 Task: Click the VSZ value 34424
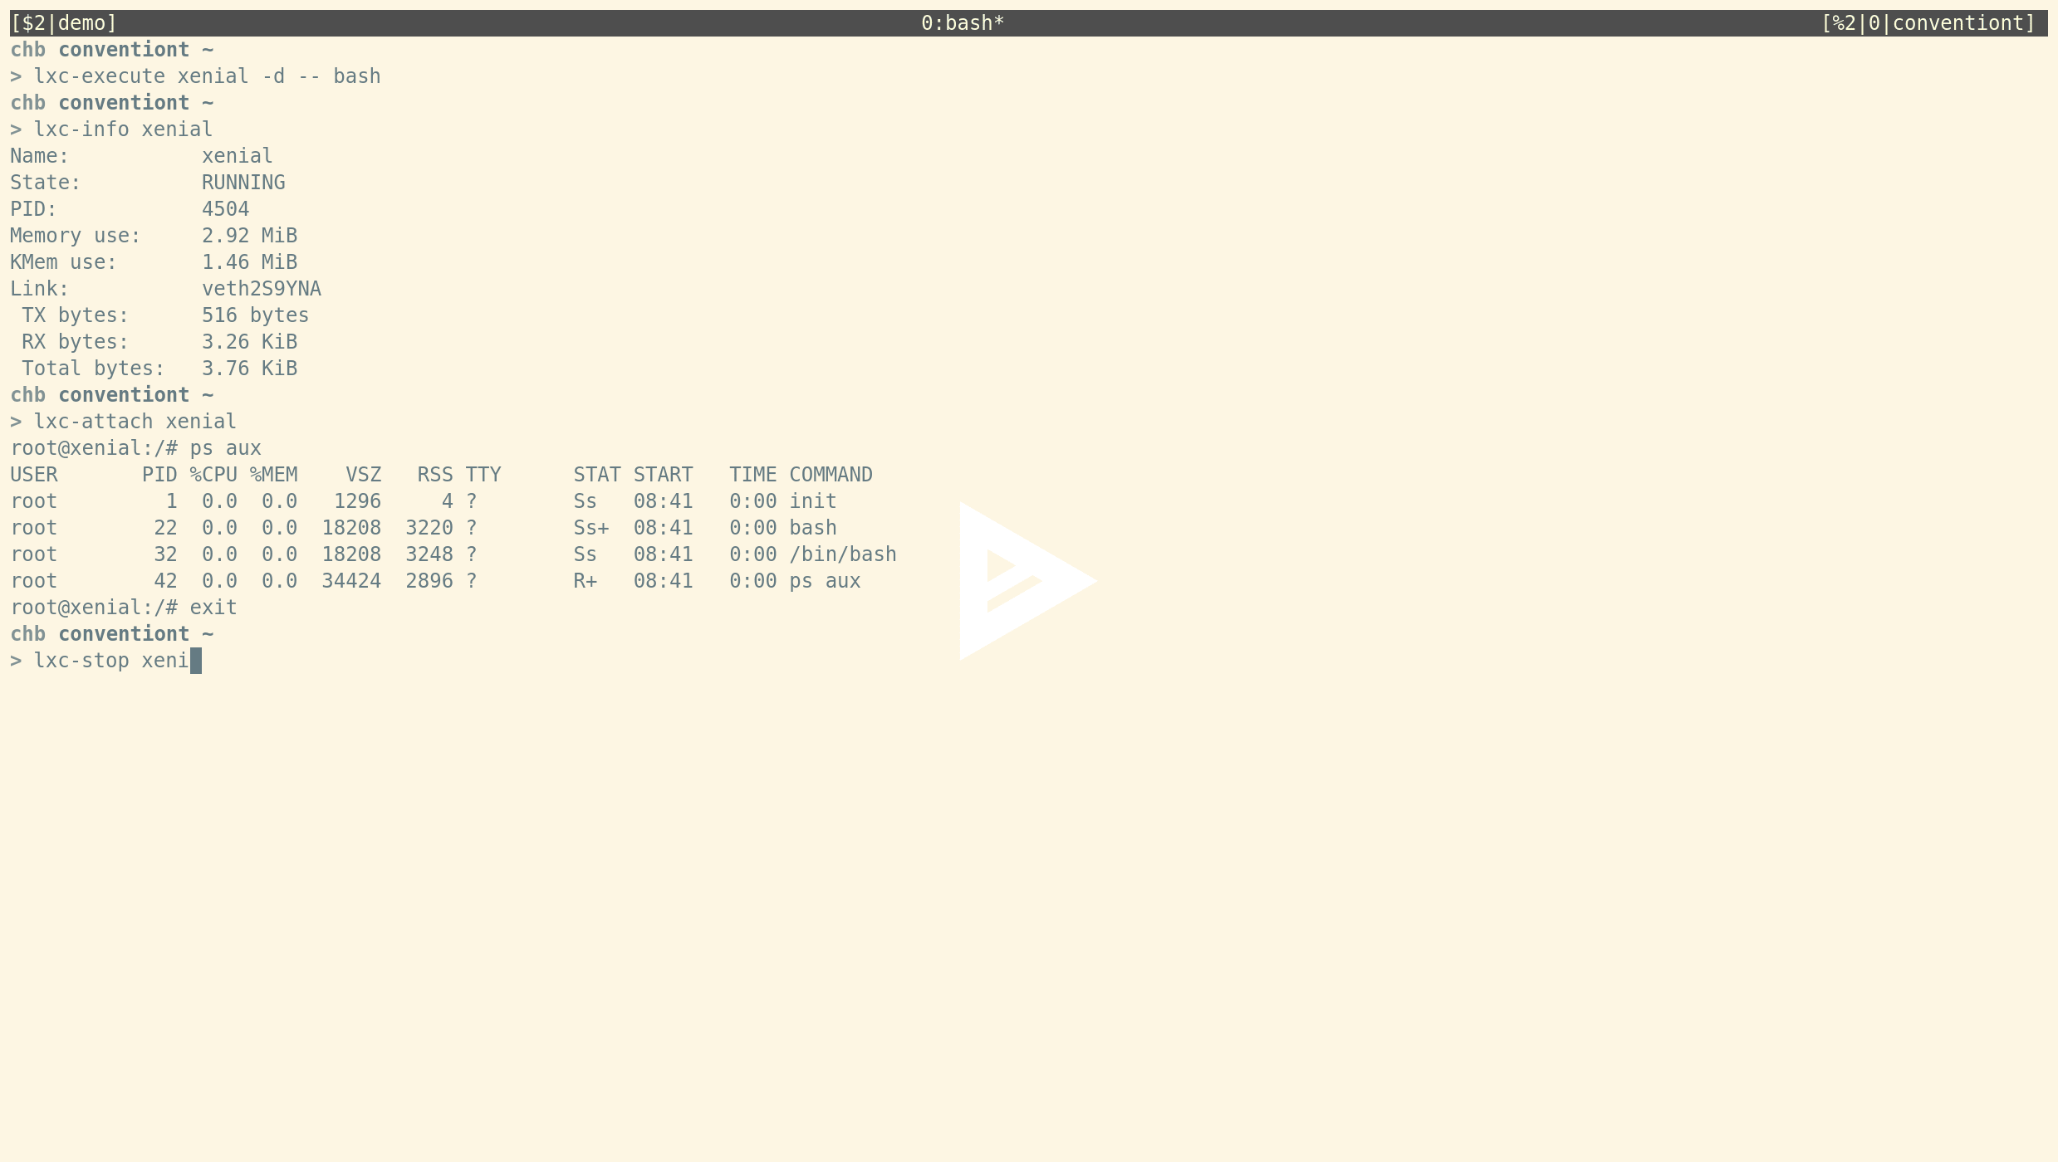[351, 581]
